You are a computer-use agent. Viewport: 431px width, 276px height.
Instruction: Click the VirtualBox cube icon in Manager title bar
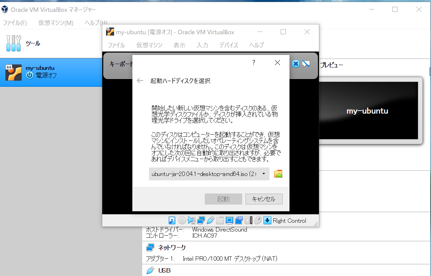5,9
